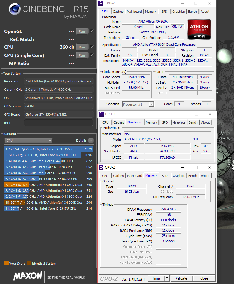This screenshot has height=284, width=234.
Task: Select the Core i7-4770K ranking row
Action: 49,161
